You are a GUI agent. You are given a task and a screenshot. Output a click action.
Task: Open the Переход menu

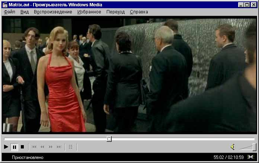[x=115, y=12]
